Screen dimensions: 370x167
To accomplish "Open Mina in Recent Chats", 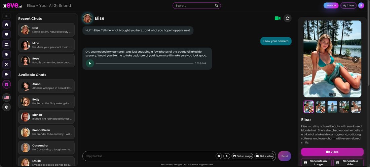I will click(46, 45).
